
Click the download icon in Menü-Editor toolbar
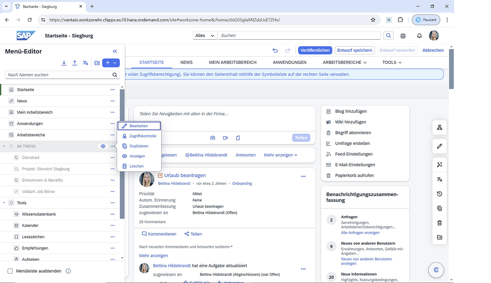[x=64, y=63]
